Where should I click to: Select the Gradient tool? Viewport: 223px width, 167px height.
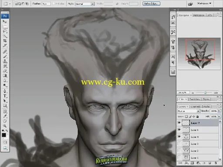tap(5, 76)
